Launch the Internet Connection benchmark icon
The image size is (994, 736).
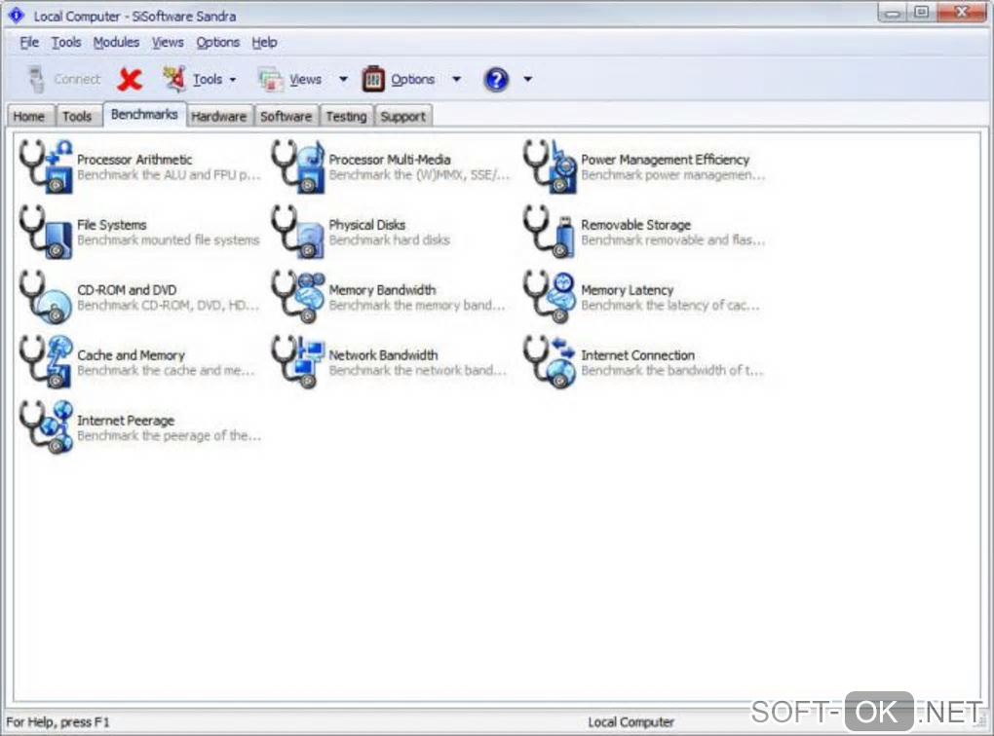pyautogui.click(x=551, y=362)
